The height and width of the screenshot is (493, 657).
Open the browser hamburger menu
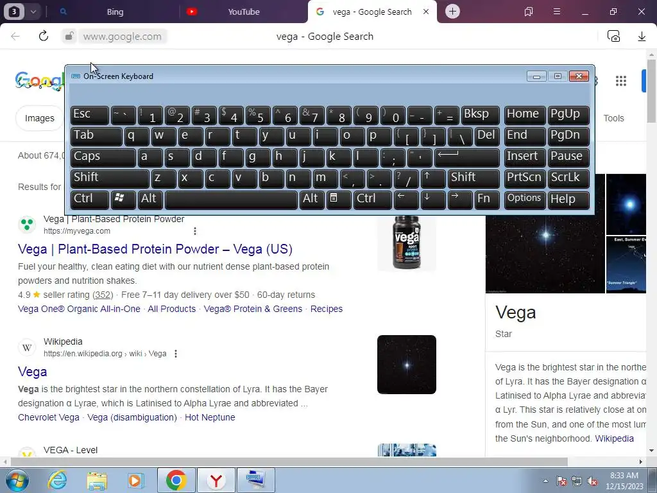coord(556,12)
